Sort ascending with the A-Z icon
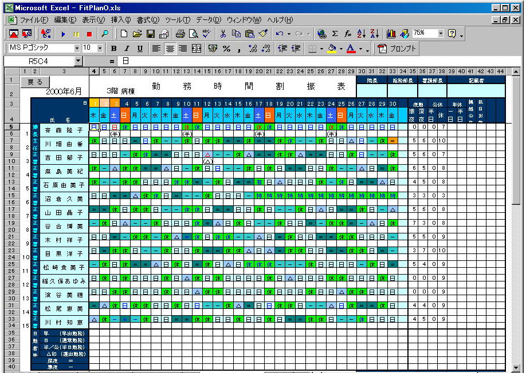 coord(361,34)
